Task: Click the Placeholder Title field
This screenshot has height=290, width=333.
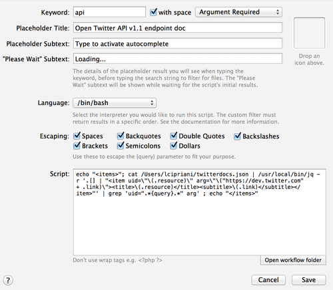Action: [178, 28]
